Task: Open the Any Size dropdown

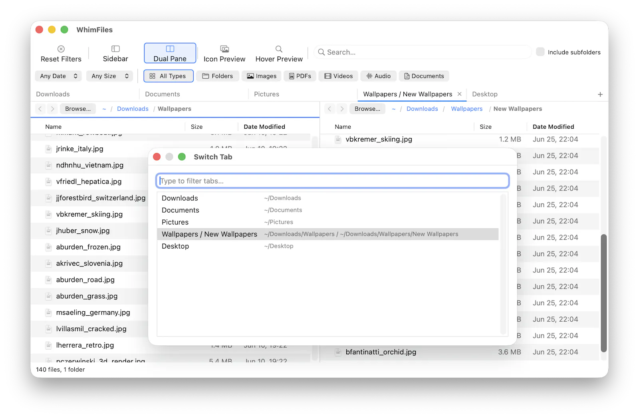Action: pyautogui.click(x=110, y=76)
